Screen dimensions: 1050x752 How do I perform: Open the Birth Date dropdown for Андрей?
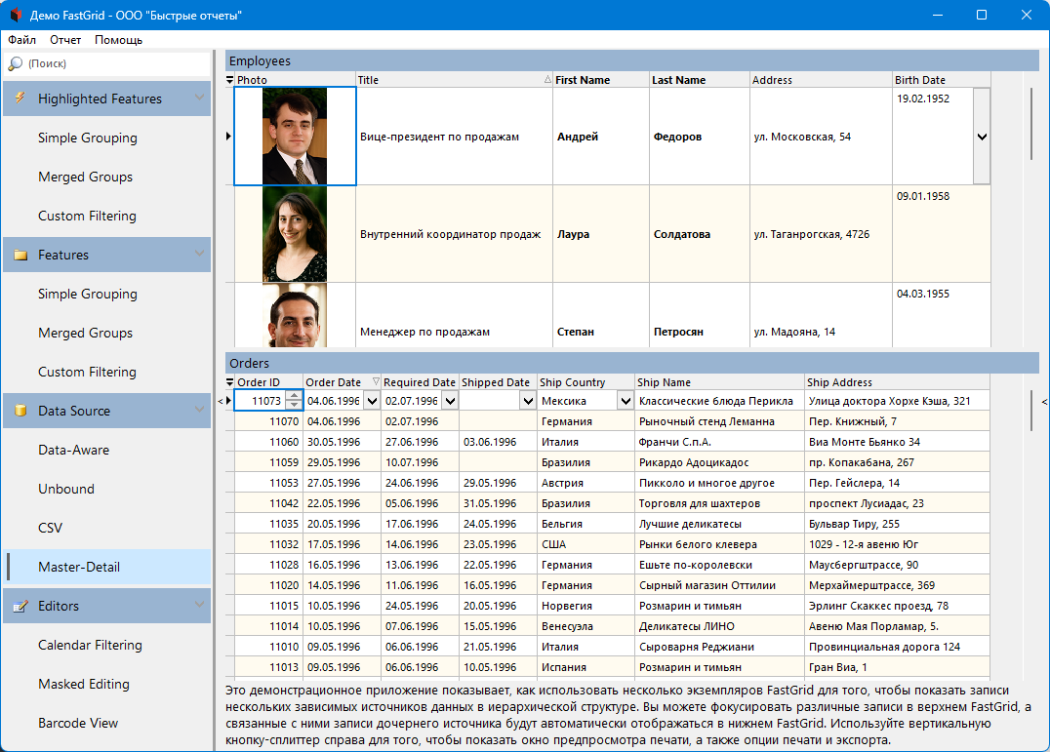point(982,137)
